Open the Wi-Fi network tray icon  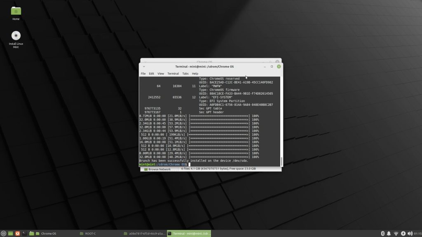click(x=396, y=233)
